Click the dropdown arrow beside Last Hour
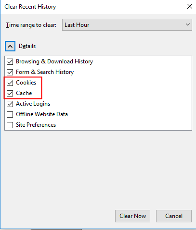196x230 pixels. [188, 24]
